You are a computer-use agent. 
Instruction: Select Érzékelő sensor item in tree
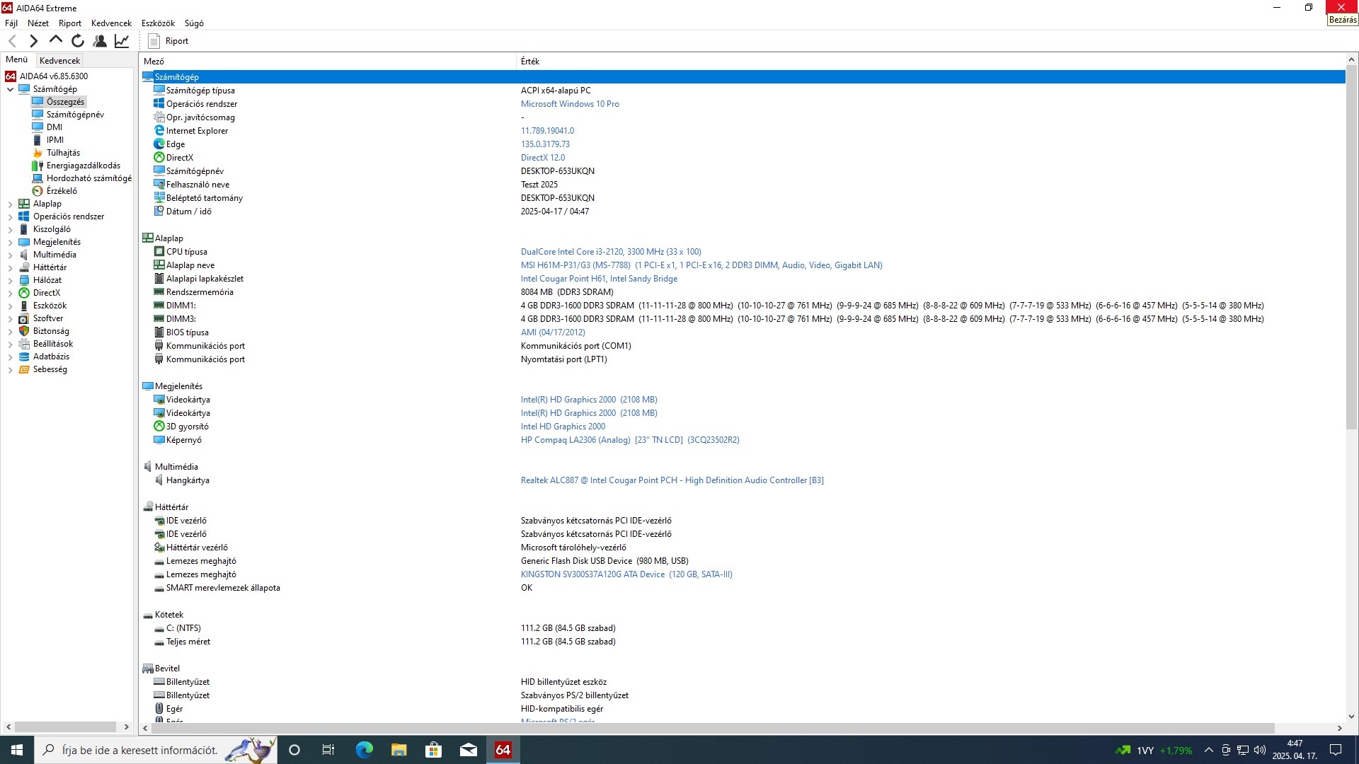coord(62,191)
